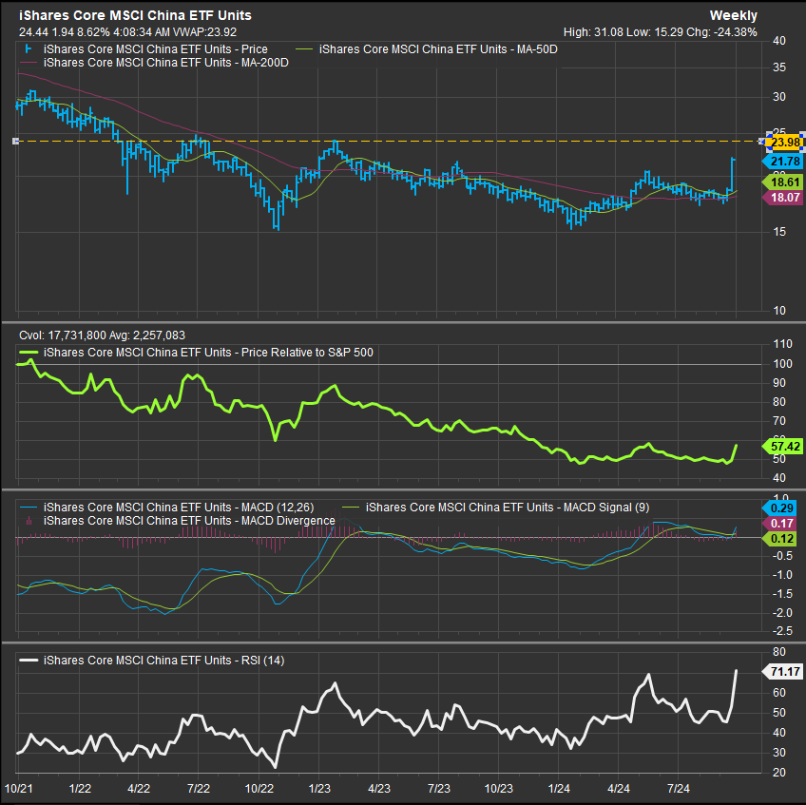Viewport: 806px width, 805px height.
Task: Click the Price Relative to S&P 500 legend marker
Action: click(29, 353)
